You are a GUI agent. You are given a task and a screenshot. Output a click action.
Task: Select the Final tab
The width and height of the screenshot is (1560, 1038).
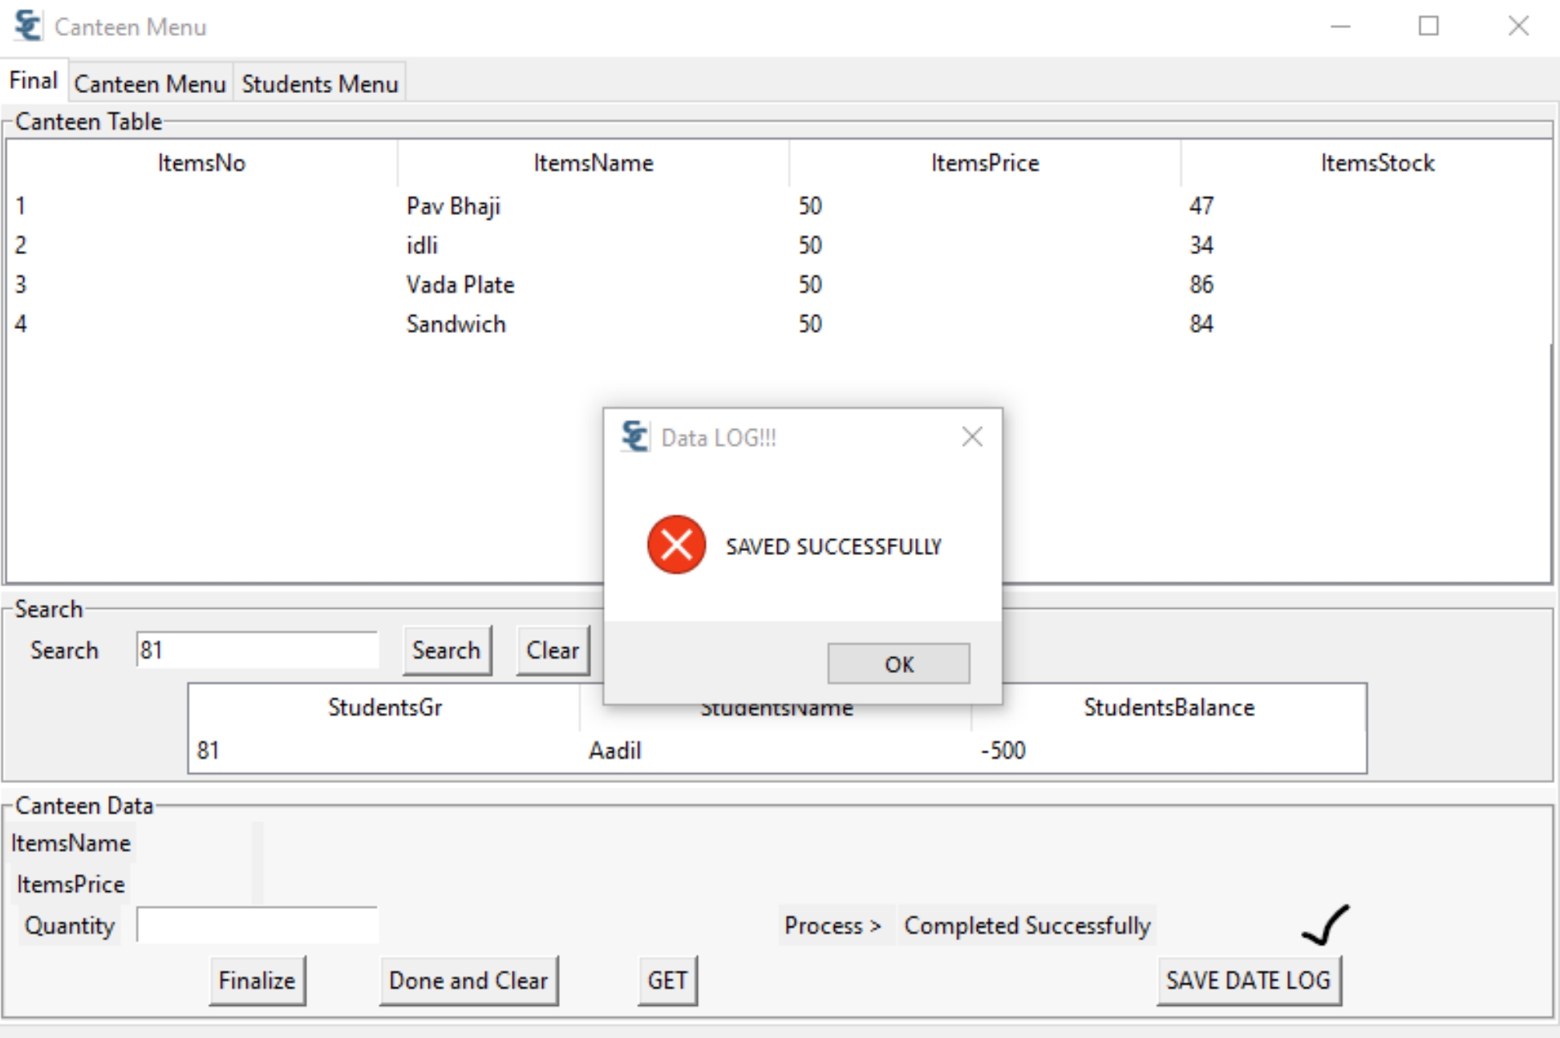(x=34, y=80)
